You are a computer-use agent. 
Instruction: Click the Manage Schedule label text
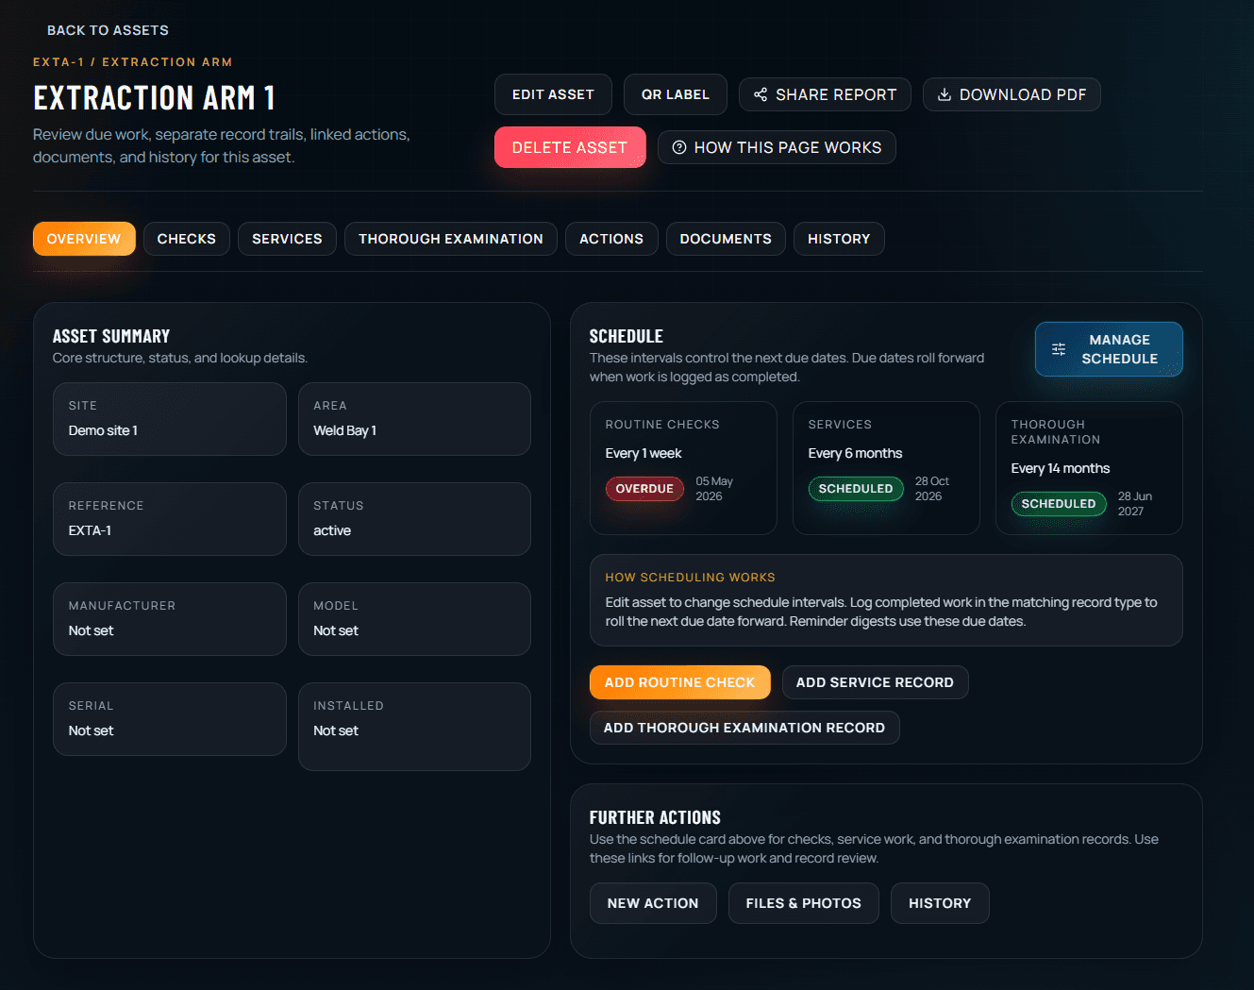pos(1120,349)
